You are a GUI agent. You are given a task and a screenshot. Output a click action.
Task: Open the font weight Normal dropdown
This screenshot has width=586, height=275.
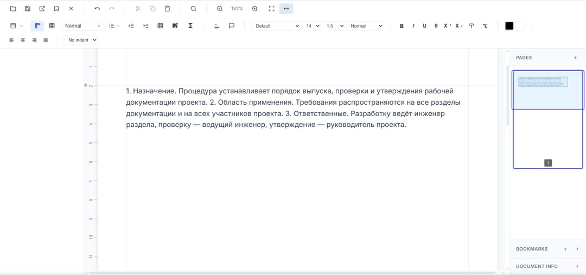tap(365, 26)
